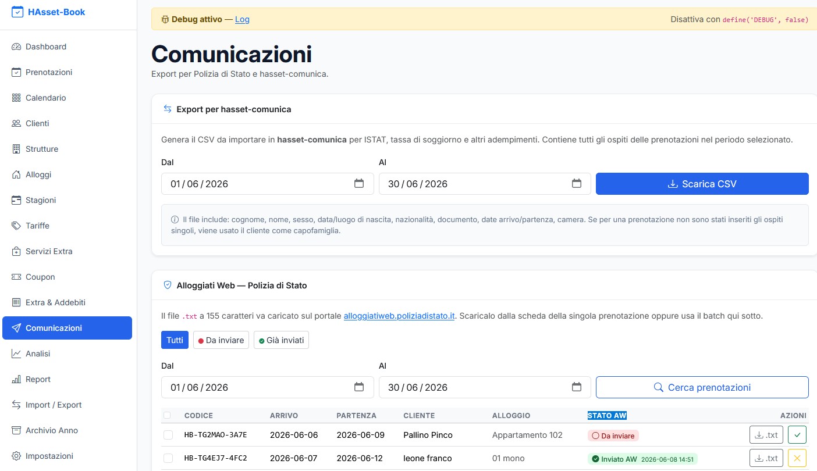Click the debug bug icon

tap(165, 19)
